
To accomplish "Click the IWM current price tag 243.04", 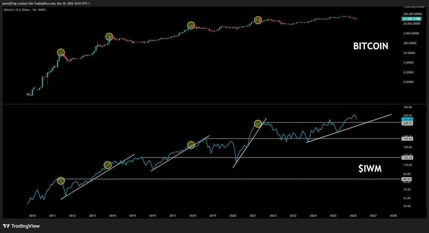I will [408, 119].
